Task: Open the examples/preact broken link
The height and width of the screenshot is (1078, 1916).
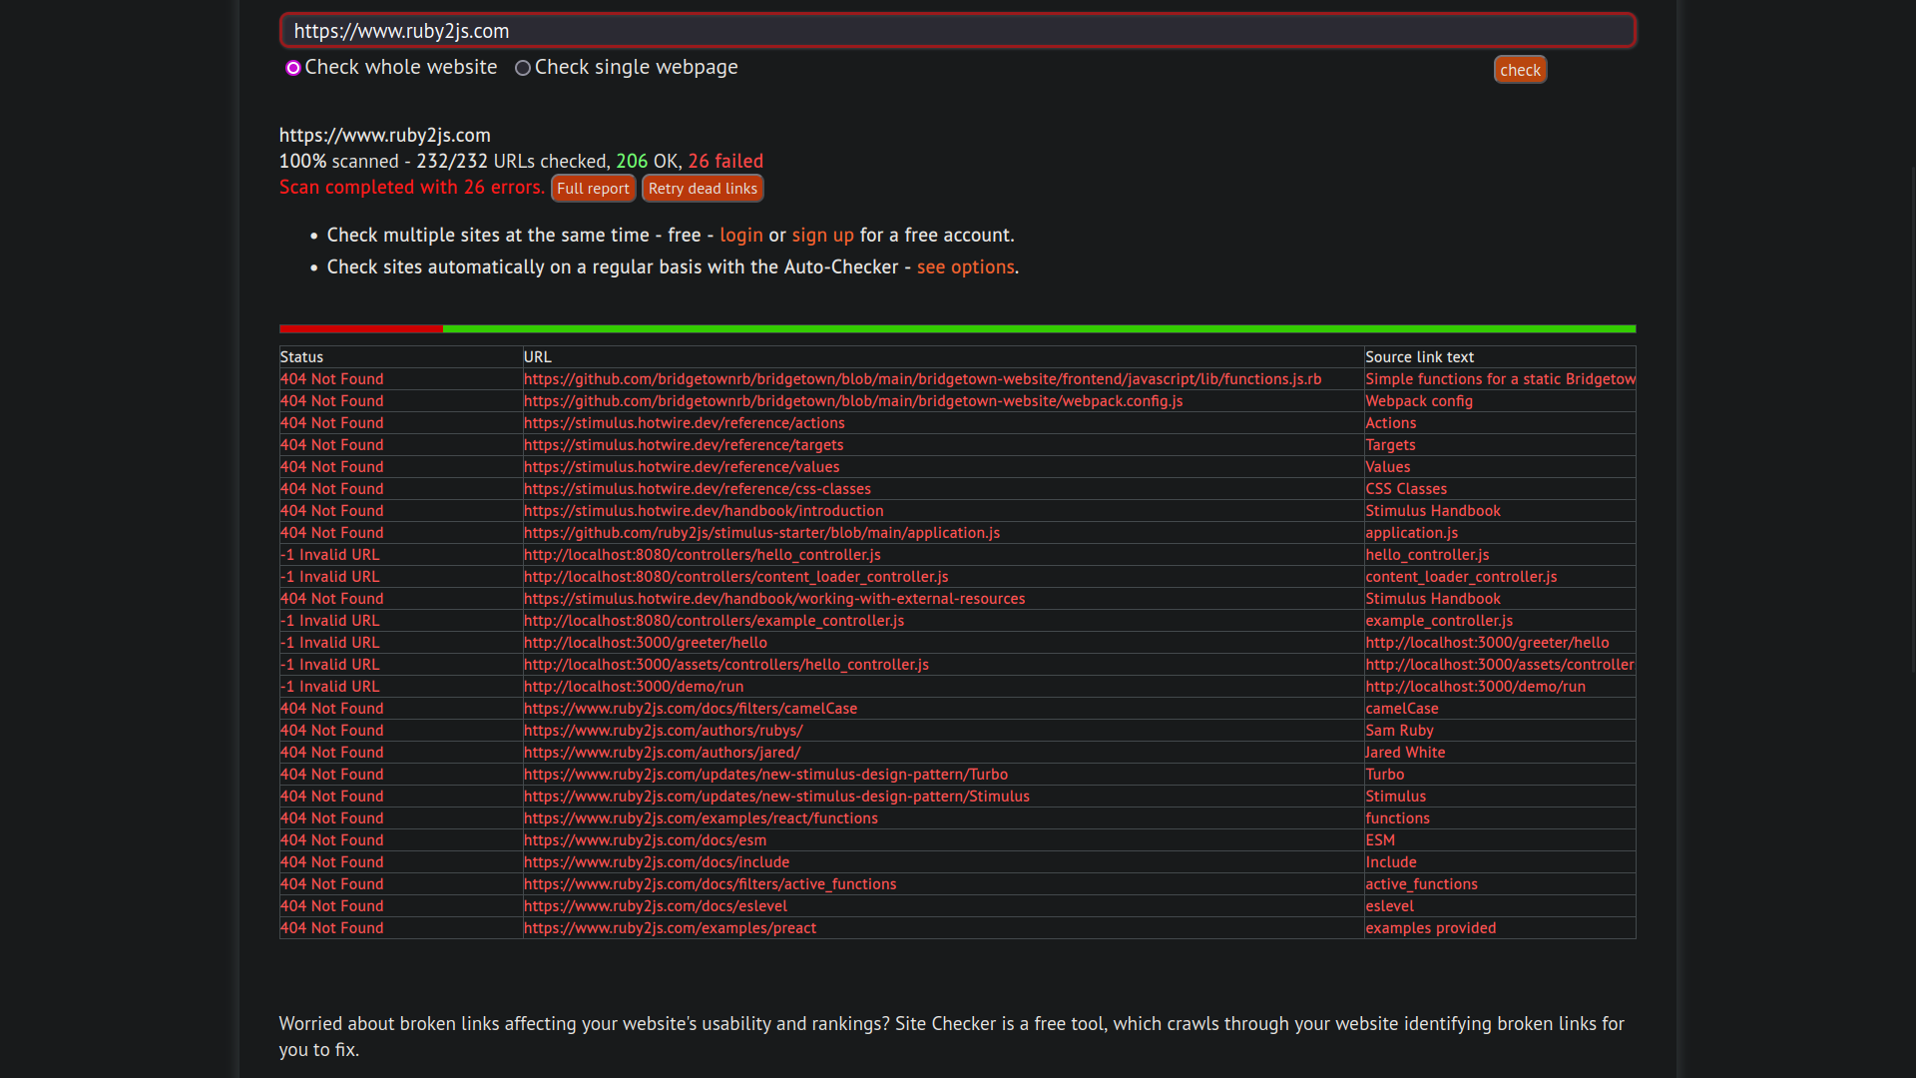Action: (x=670, y=927)
